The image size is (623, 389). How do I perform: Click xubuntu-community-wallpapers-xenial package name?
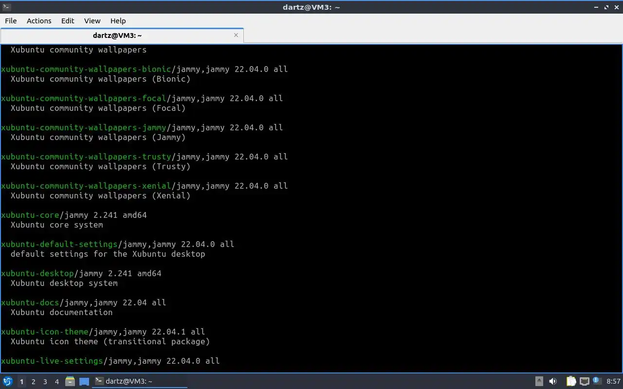click(86, 186)
